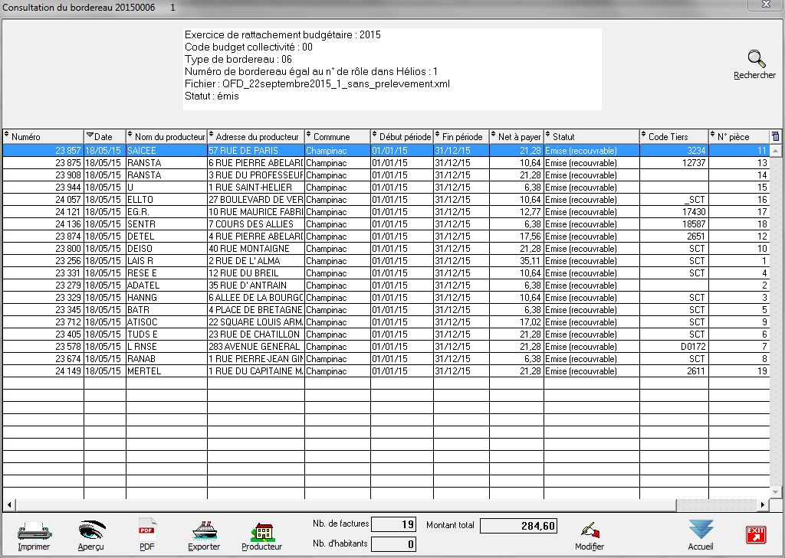Image resolution: width=785 pixels, height=558 pixels.
Task: Click the Imprimer printer icon
Action: point(34,530)
